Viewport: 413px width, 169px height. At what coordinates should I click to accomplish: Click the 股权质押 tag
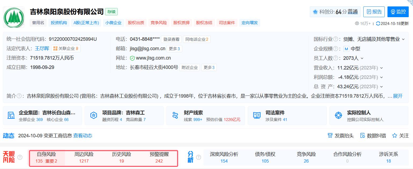(x=181, y=23)
